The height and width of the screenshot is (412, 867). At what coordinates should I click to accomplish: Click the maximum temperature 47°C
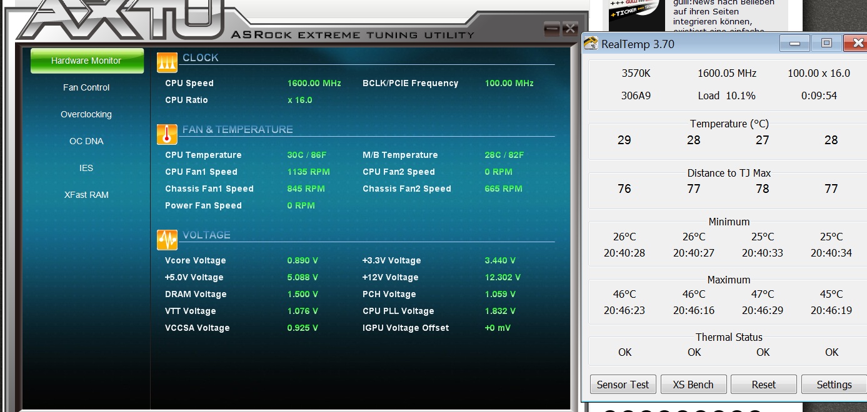click(763, 294)
